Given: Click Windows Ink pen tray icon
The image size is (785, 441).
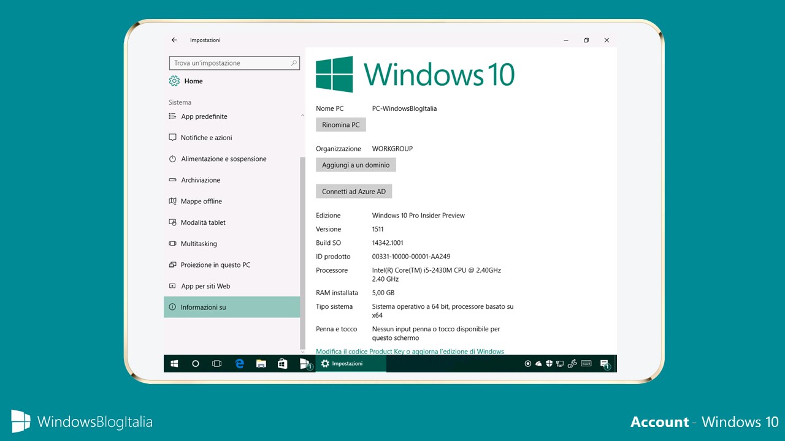Looking at the screenshot, I should [572, 364].
